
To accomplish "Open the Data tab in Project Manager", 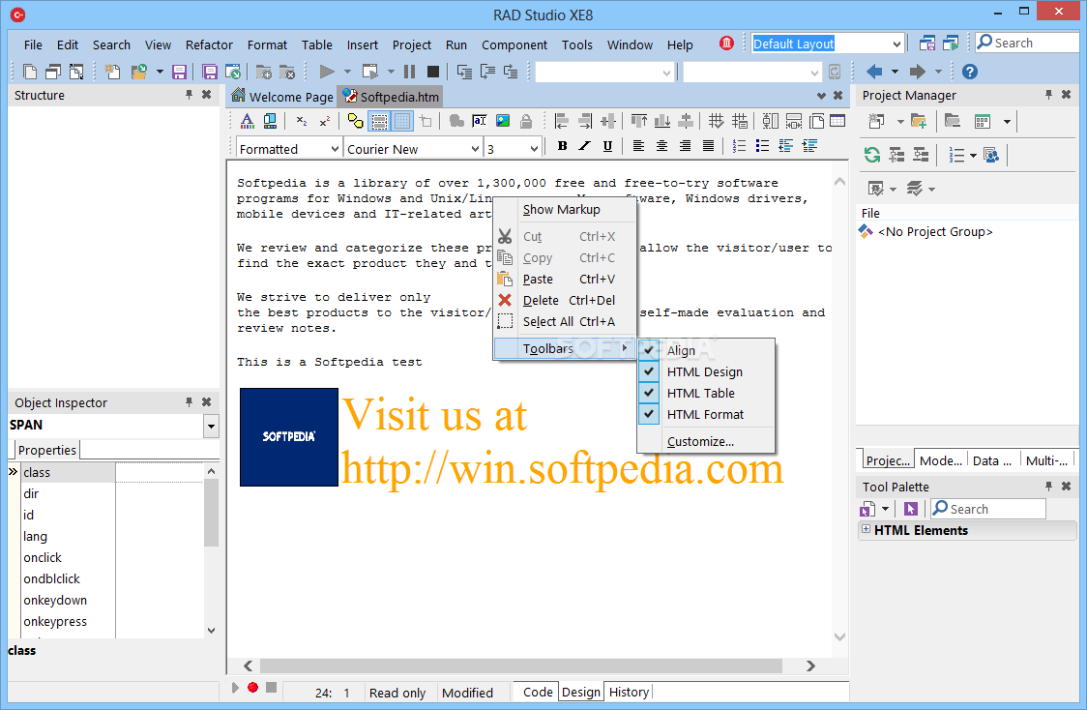I will (991, 460).
